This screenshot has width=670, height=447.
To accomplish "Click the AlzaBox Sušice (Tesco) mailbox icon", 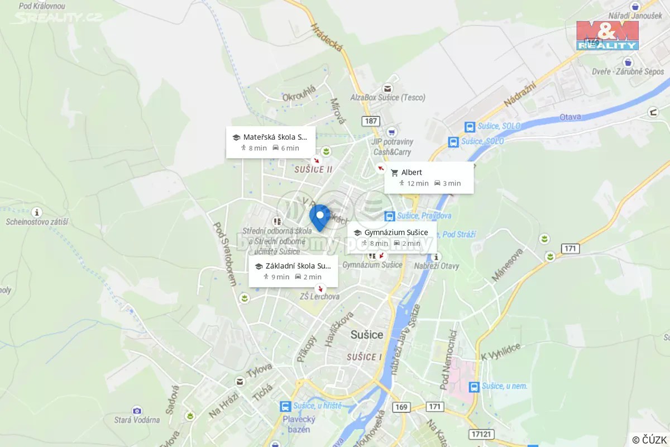I will [x=387, y=88].
